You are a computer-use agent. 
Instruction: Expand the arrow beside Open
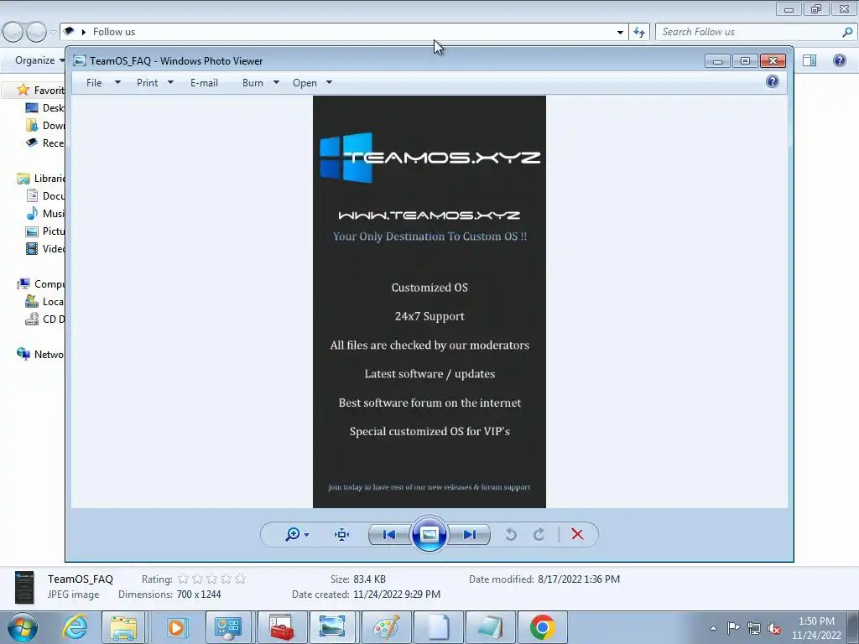pos(329,83)
